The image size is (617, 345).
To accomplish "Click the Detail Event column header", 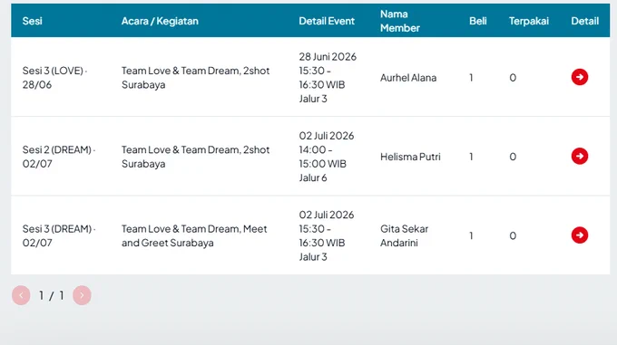I will tap(327, 21).
